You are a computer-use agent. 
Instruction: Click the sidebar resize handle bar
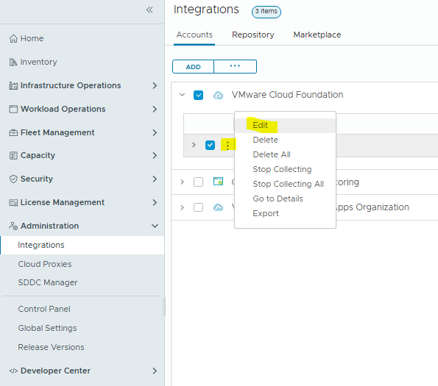pos(164,307)
